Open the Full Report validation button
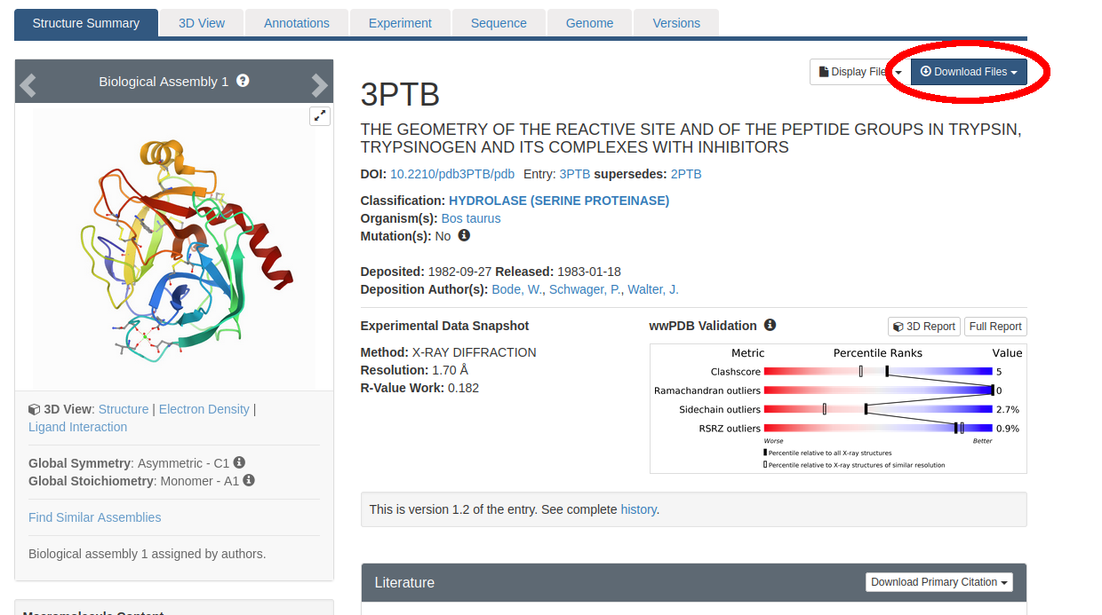The height and width of the screenshot is (615, 1102). tap(995, 327)
